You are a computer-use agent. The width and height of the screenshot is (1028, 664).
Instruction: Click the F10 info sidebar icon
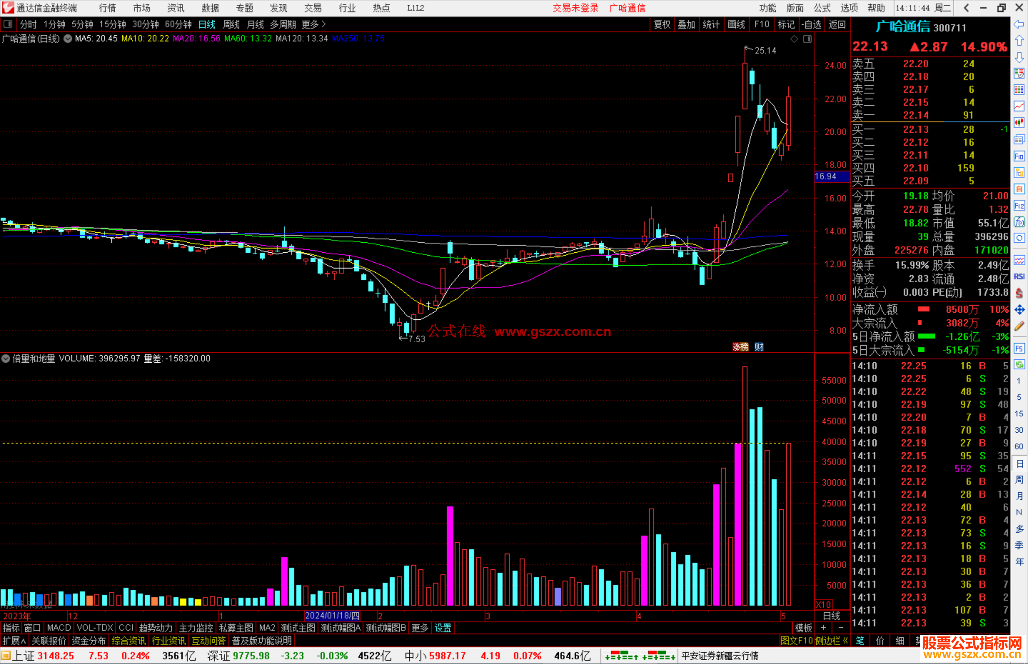(1019, 156)
